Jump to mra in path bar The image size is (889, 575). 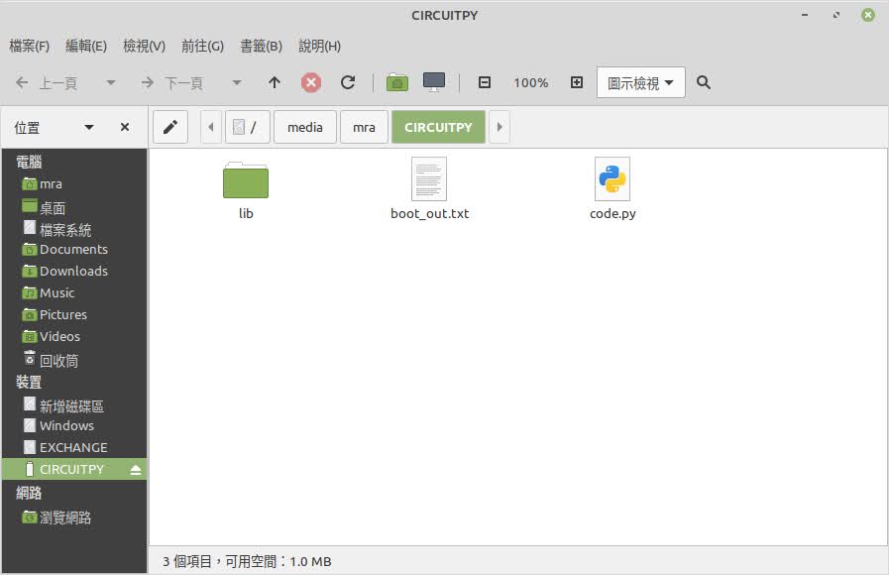364,127
